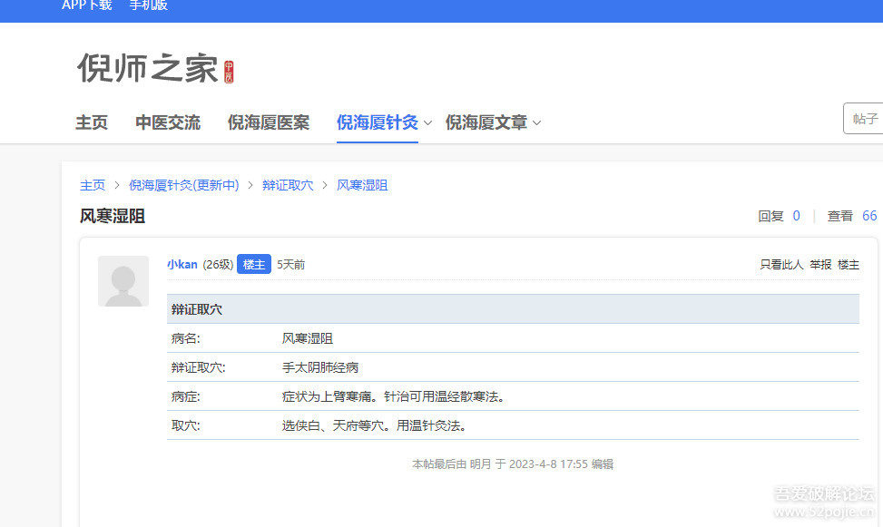Click the 倪师之家 site logo
The image size is (883, 527).
147,69
